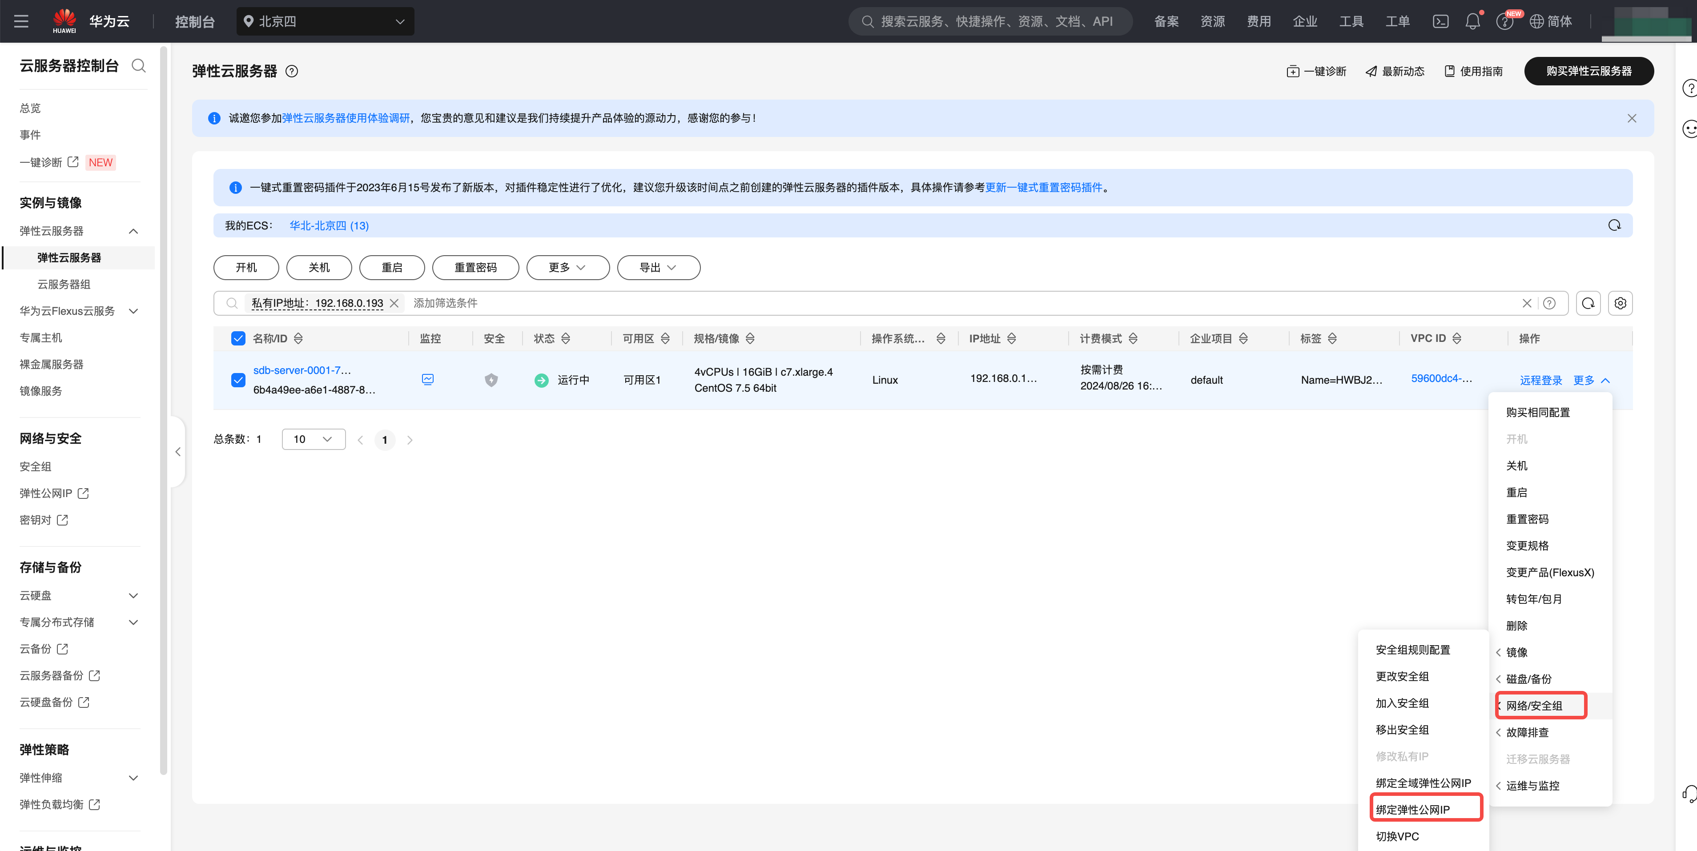Sort the table by Availability Zone column
1697x851 pixels.
pyautogui.click(x=665, y=338)
